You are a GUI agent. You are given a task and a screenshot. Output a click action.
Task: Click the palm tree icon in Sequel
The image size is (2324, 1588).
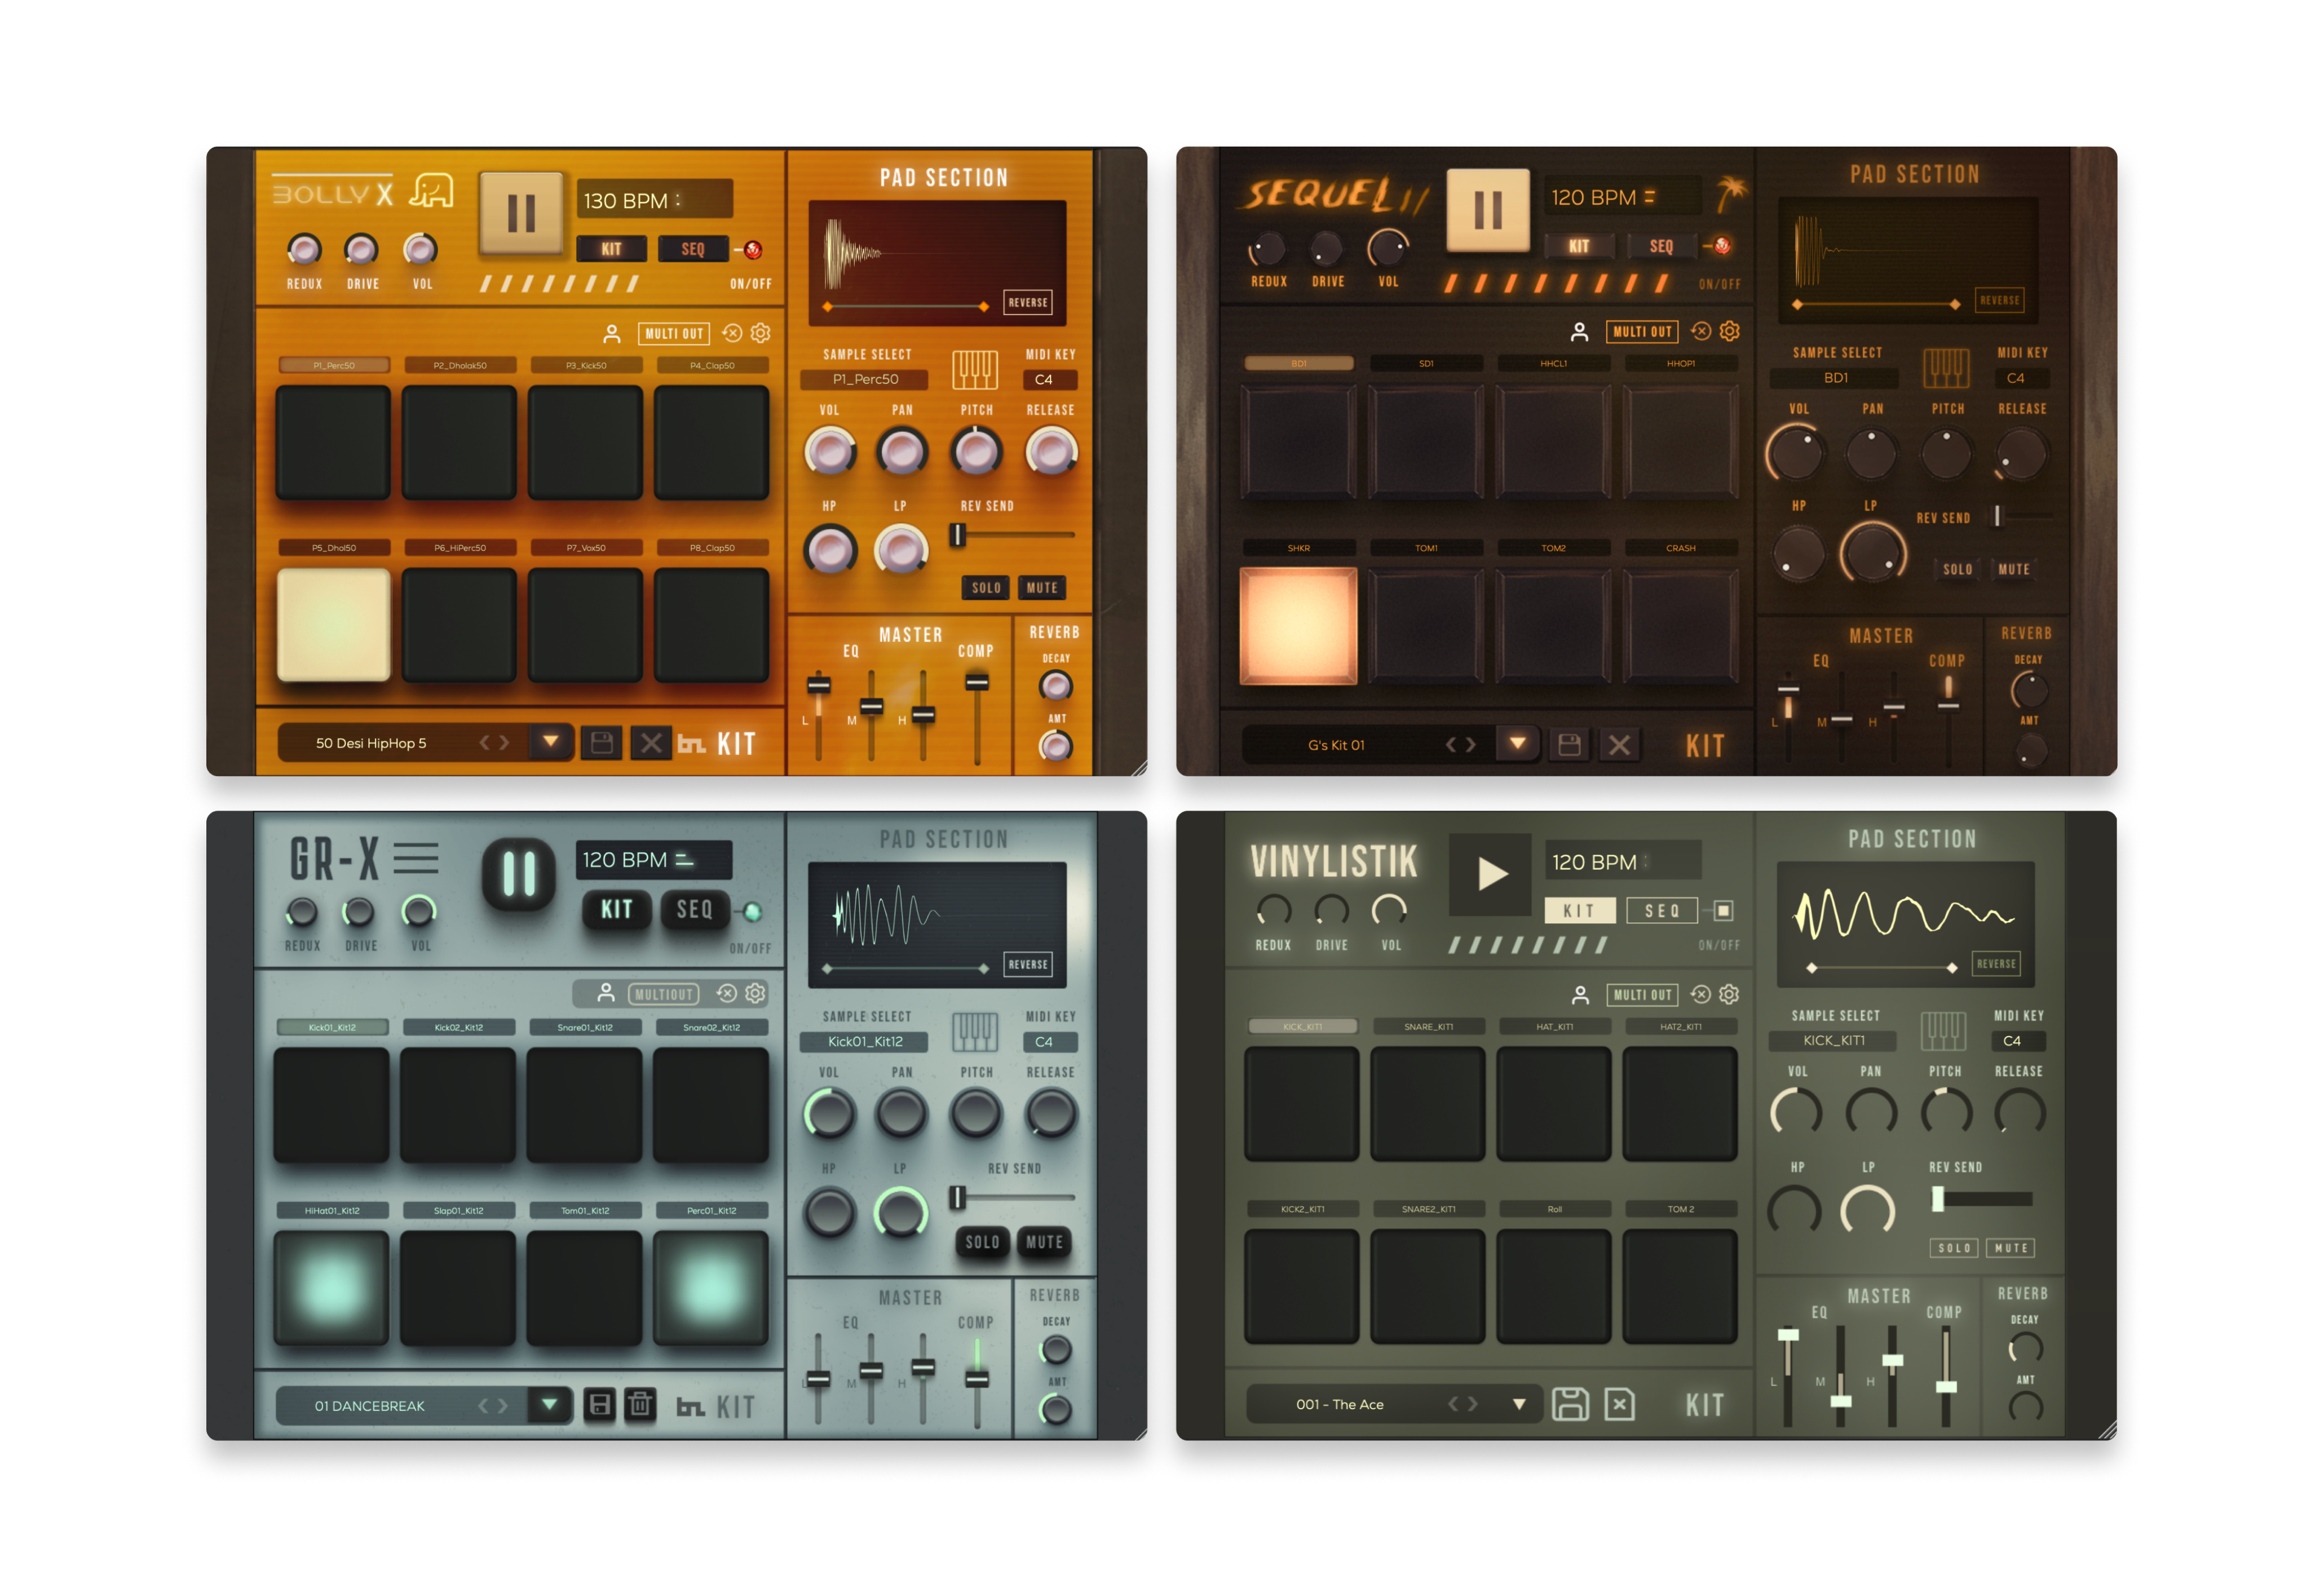[1730, 194]
